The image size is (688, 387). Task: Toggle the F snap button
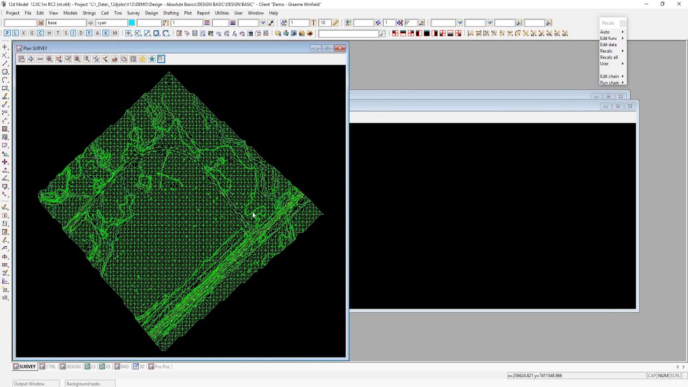coord(89,33)
